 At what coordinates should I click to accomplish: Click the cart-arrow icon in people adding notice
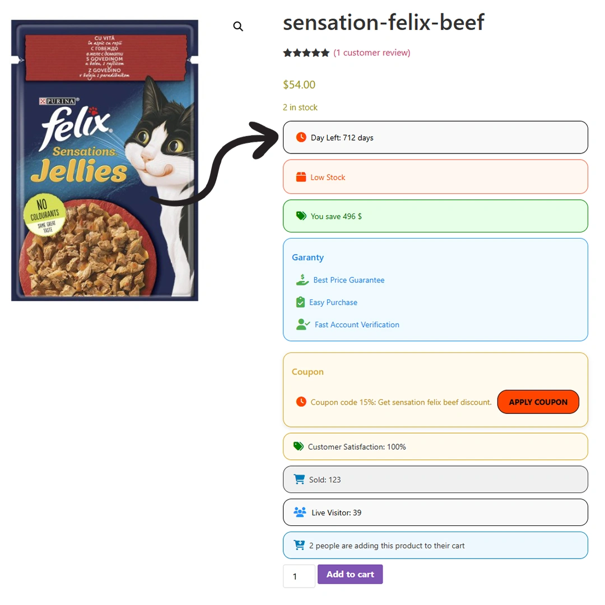tap(299, 545)
